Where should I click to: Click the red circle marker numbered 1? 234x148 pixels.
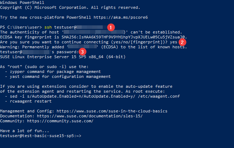[111, 27]
